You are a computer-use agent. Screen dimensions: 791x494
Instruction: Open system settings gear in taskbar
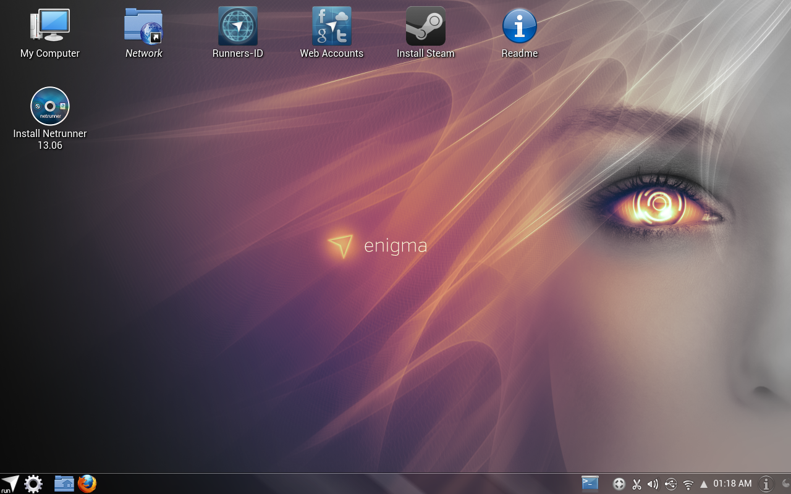pyautogui.click(x=33, y=484)
